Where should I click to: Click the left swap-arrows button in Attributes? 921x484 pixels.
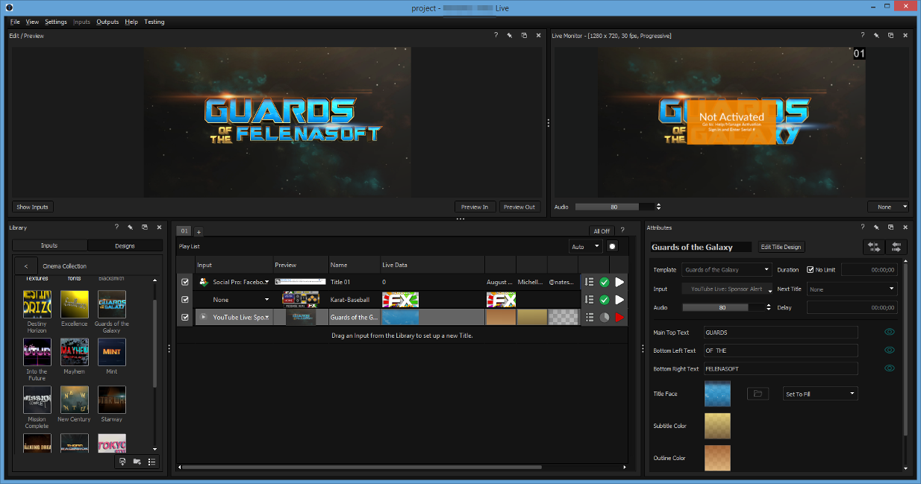873,247
